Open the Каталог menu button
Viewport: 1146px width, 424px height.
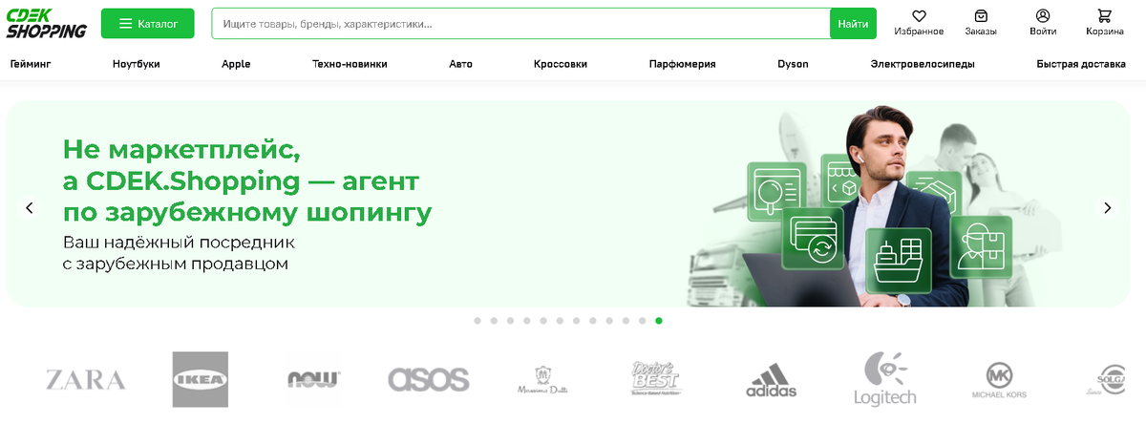point(147,24)
